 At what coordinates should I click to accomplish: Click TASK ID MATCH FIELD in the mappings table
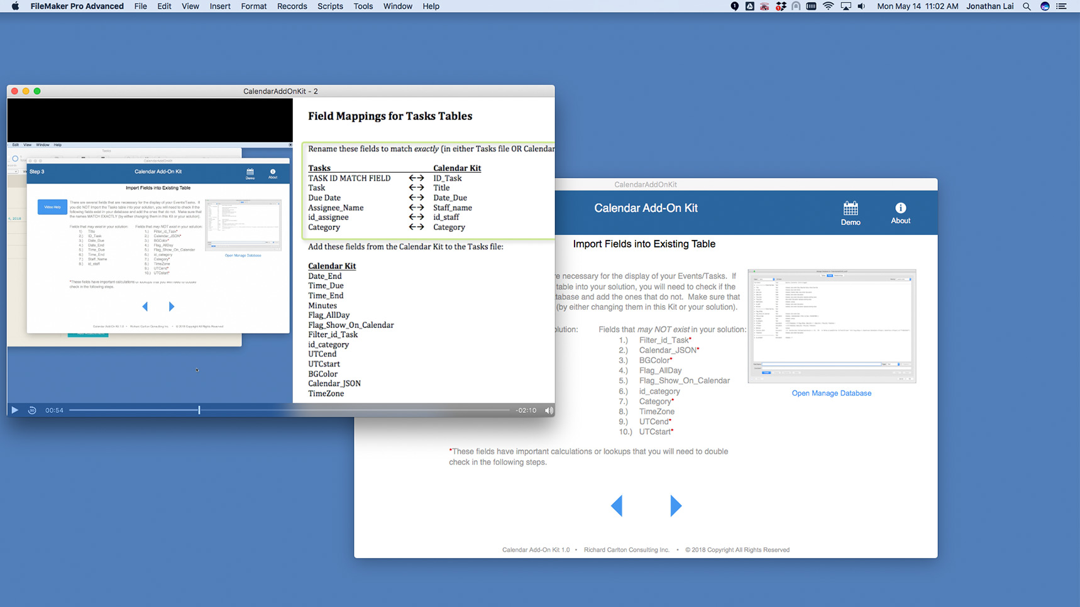[x=349, y=178]
